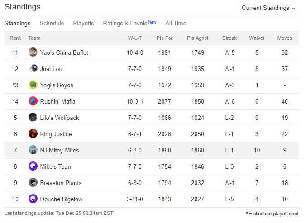
Task: Open the Lilo's Wolfpack team link
Action: click(x=59, y=118)
